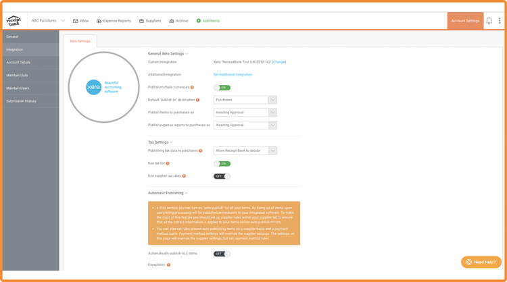Image resolution: width=507 pixels, height=282 pixels.
Task: Click the Xero logo in the circle
Action: pyautogui.click(x=93, y=87)
